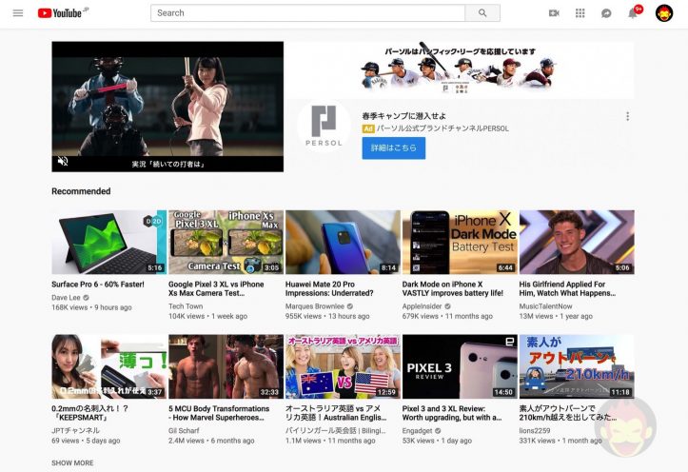Open AppleInsider channel
This screenshot has height=472, width=688.
(x=422, y=306)
